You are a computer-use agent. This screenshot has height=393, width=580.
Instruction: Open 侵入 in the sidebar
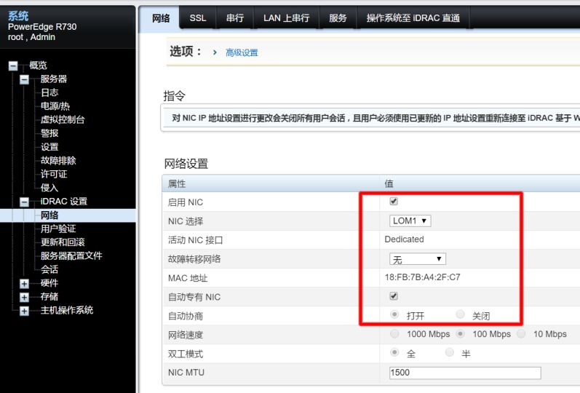click(x=49, y=188)
